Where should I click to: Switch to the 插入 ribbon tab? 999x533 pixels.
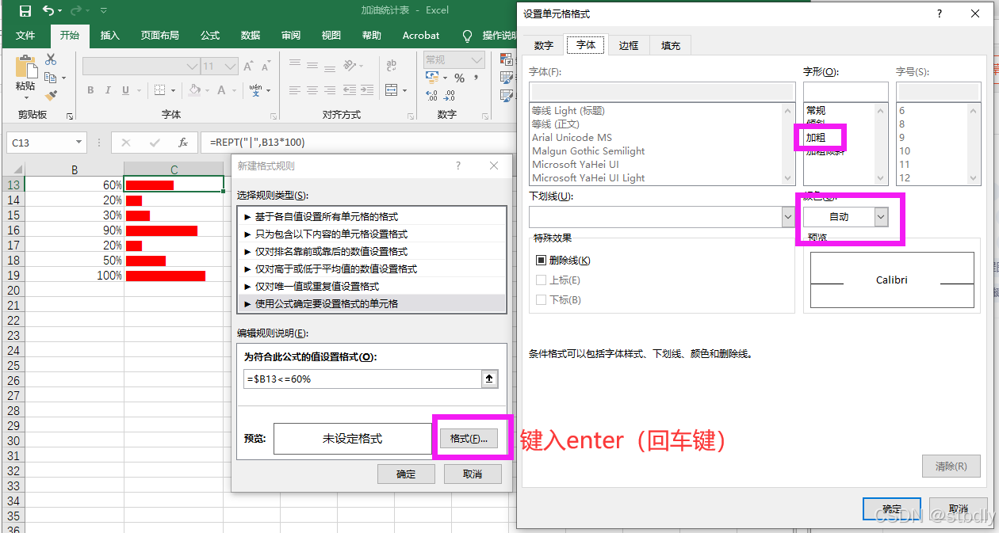[110, 36]
